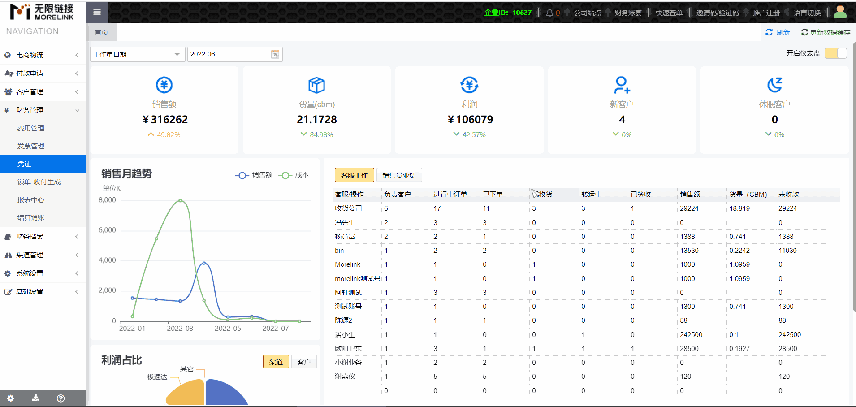Open the notification bell icon
Image resolution: width=856 pixels, height=407 pixels.
tap(549, 13)
